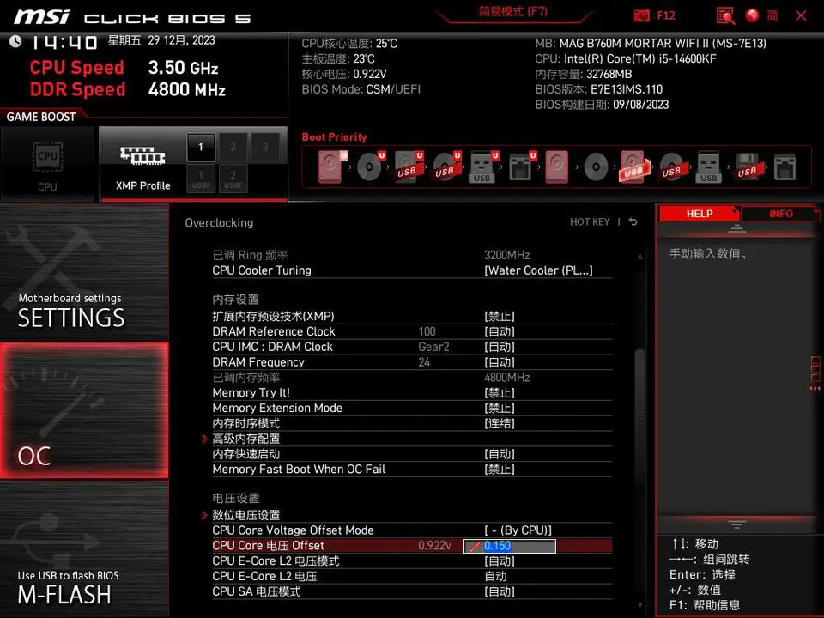824x618 pixels.
Task: Select XMP user profile 1
Action: tap(201, 179)
